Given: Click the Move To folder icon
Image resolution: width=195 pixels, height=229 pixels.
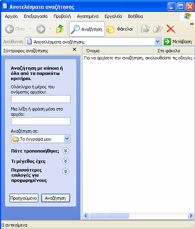Looking at the screenshot, I should click(x=145, y=29).
